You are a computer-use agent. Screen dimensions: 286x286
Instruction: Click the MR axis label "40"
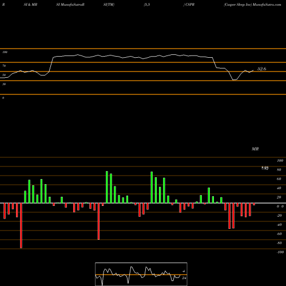pos(279,188)
